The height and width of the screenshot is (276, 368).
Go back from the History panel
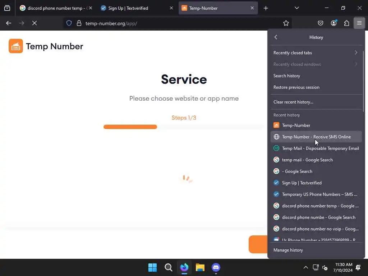click(x=276, y=37)
